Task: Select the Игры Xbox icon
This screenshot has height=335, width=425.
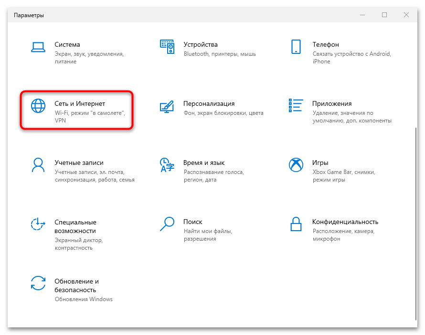Action: click(x=296, y=165)
